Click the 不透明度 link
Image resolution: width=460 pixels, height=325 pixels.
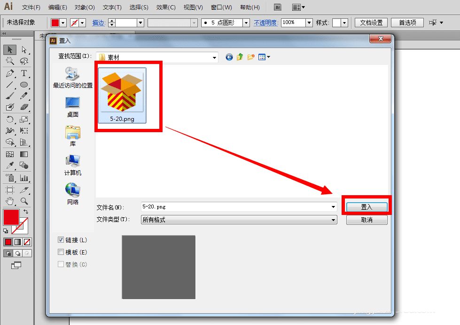coord(265,23)
